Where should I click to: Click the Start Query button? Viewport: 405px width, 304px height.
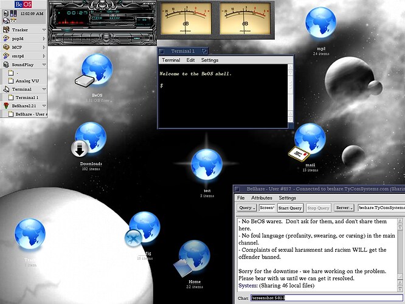(290, 208)
